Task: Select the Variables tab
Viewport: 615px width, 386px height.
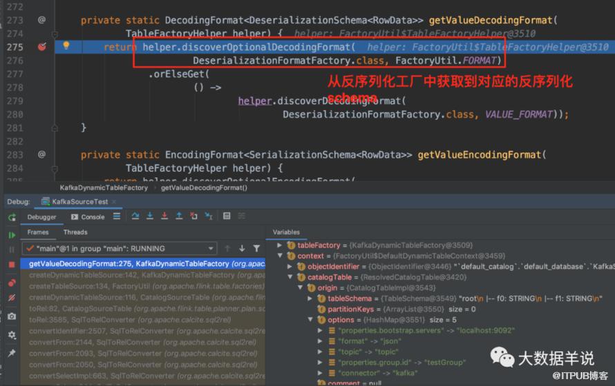Action: tap(286, 232)
